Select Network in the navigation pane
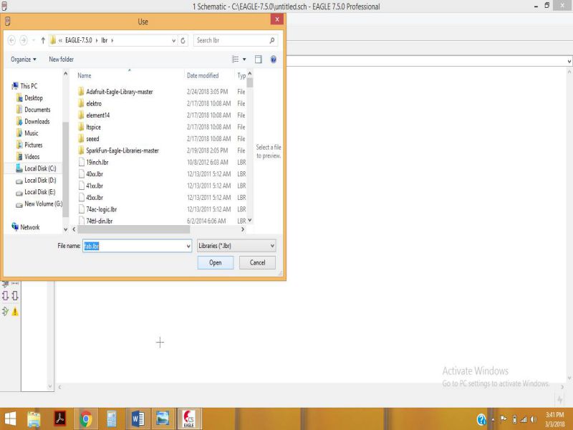This screenshot has width=573, height=430. pyautogui.click(x=30, y=227)
